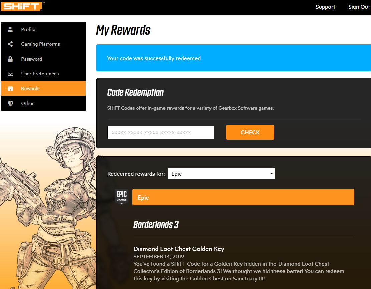Click the SHiFT logo in header

click(22, 6)
